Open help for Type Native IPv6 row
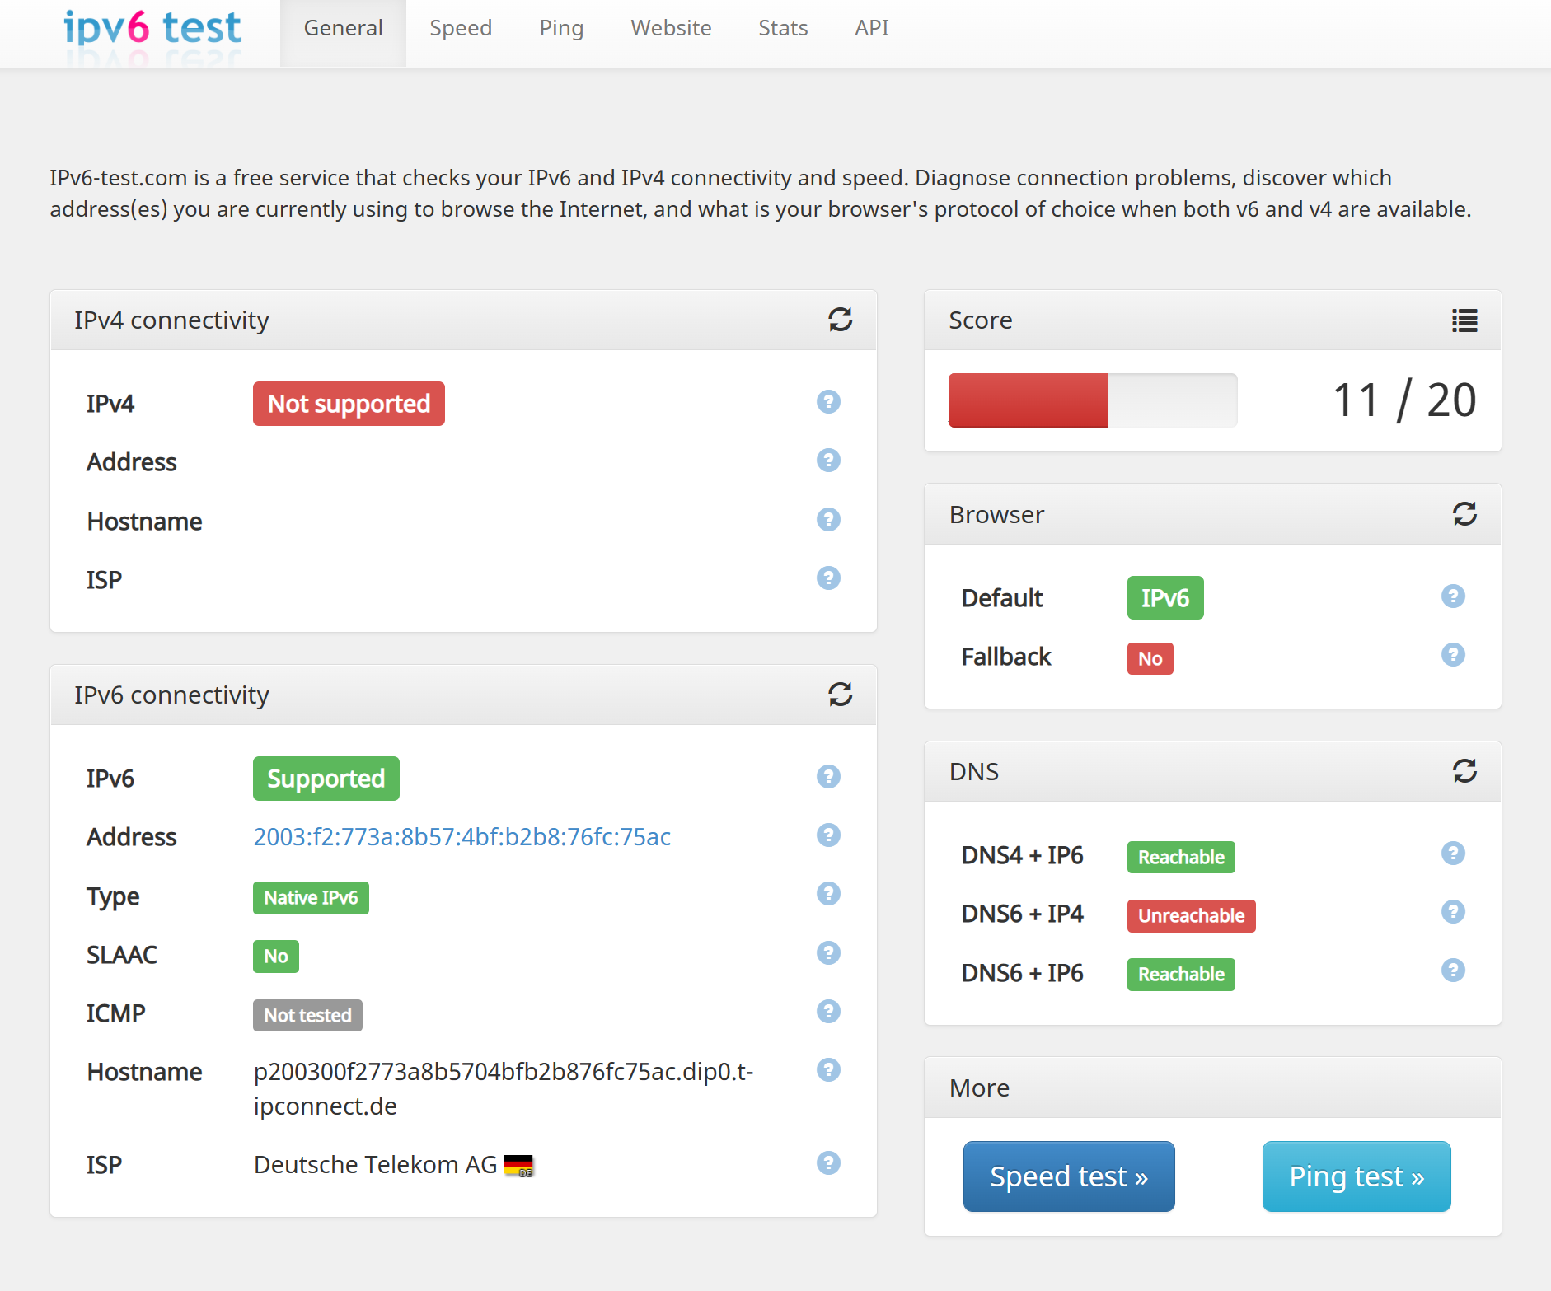Viewport: 1551px width, 1291px height. coord(828,894)
